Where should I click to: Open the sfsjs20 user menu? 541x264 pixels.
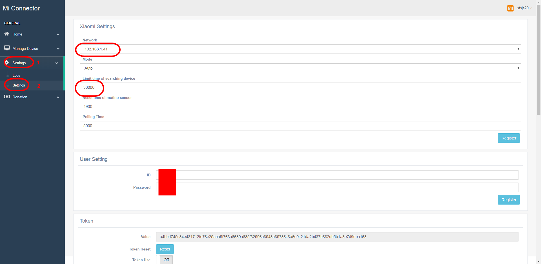(x=524, y=8)
